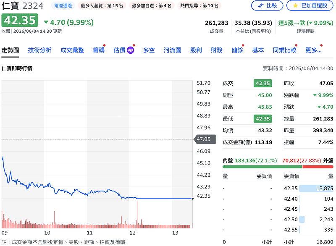Viewport: 336px width, 246px height.
Task: Click the 42.45 ask price row
Action: point(309,209)
